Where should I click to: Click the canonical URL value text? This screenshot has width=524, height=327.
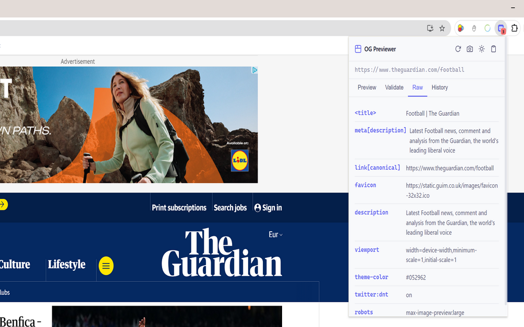click(x=450, y=168)
